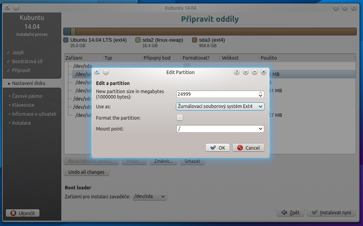Click the Přidat... button

pyautogui.click(x=134, y=161)
